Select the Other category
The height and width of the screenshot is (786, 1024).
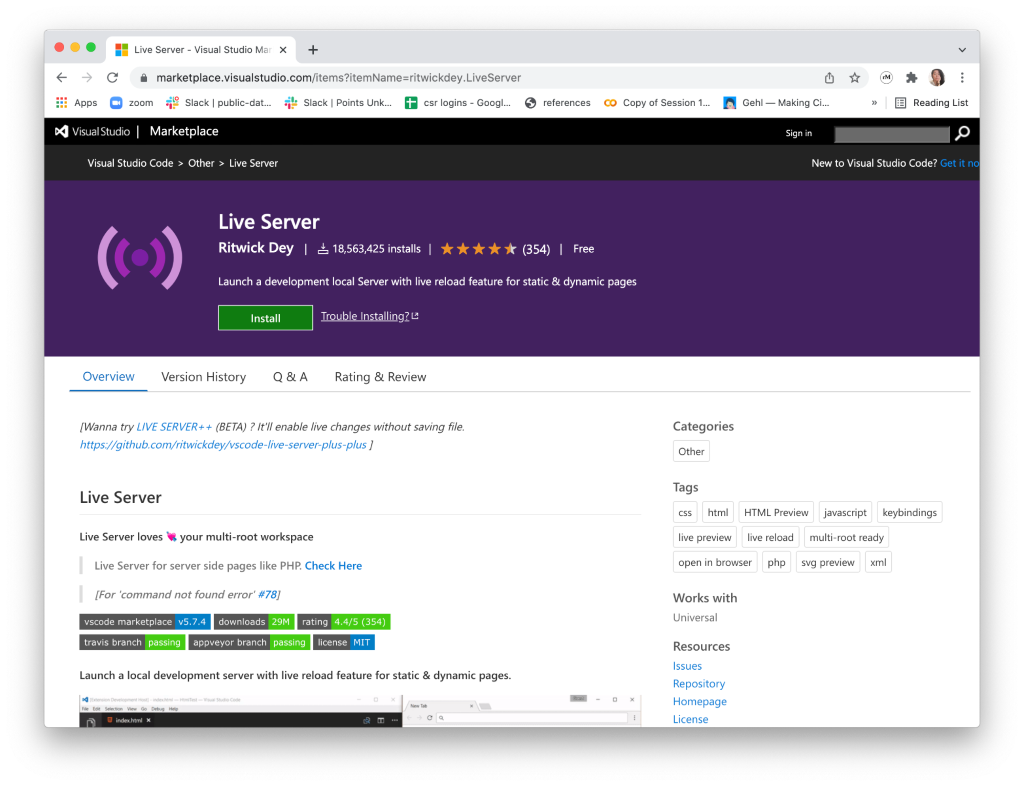point(691,451)
